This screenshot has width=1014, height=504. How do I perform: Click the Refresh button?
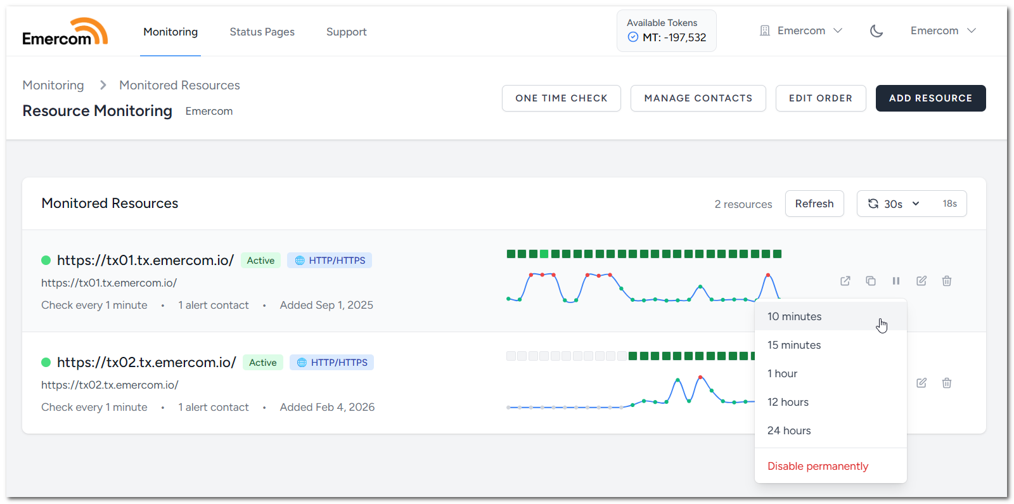[814, 204]
